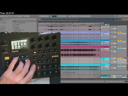Solo track 6 with its S button
128x96 pixels.
point(123,47)
